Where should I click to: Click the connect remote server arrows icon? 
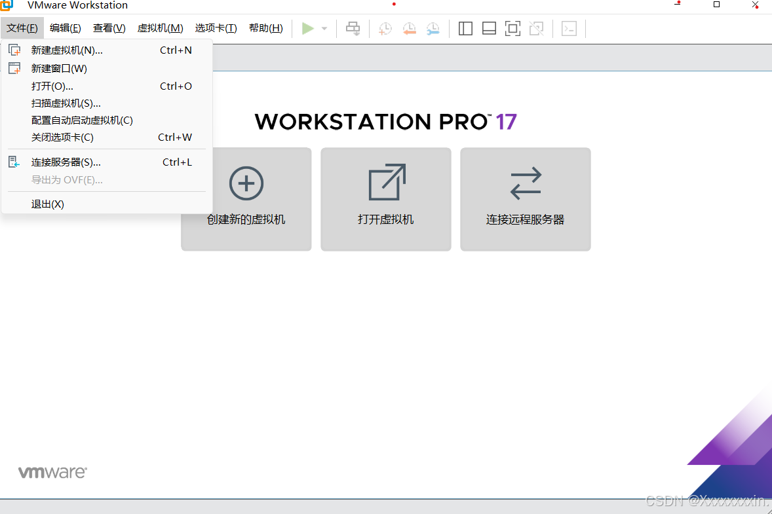pyautogui.click(x=526, y=183)
